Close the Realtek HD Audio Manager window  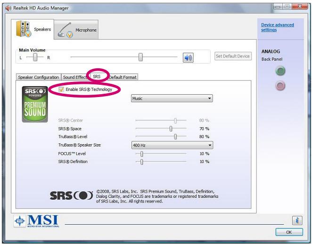coord(300,7)
